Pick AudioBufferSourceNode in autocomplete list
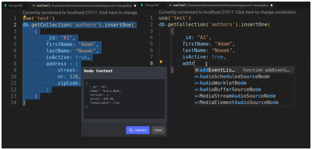The image size is (312, 150). (x=244, y=90)
